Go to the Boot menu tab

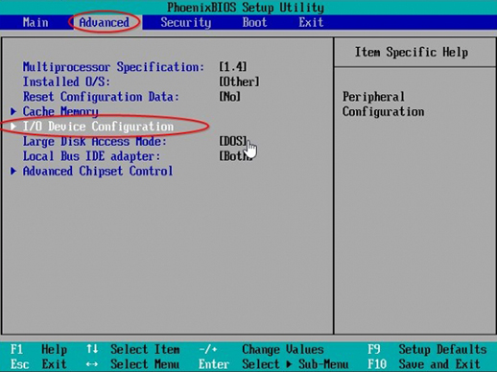tap(254, 22)
